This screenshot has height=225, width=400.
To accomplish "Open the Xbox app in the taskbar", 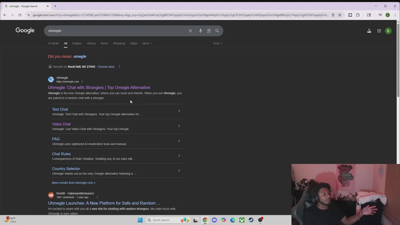I will pyautogui.click(x=242, y=220).
